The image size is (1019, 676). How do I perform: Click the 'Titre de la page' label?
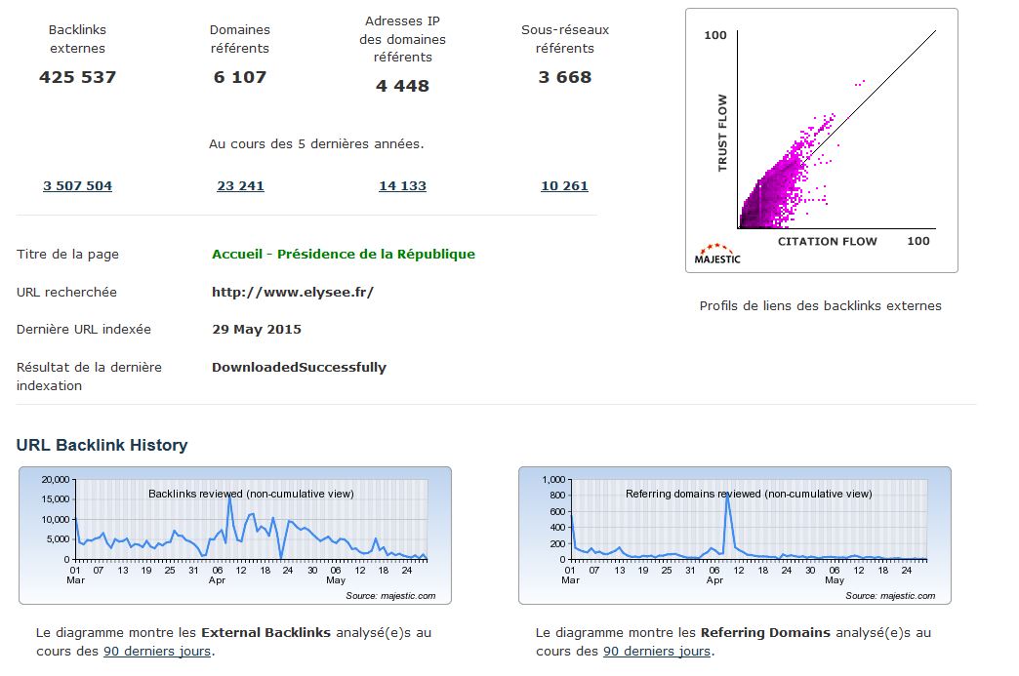67,254
